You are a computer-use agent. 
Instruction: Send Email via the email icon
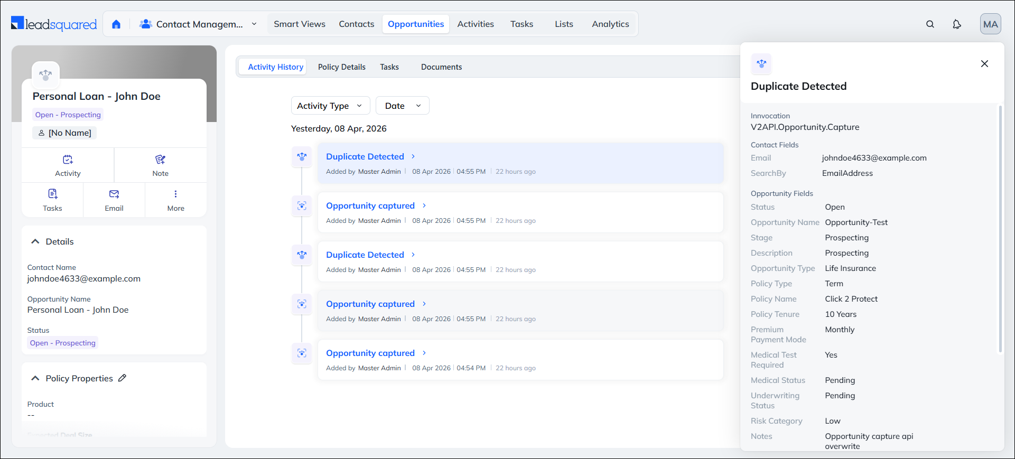tap(114, 194)
